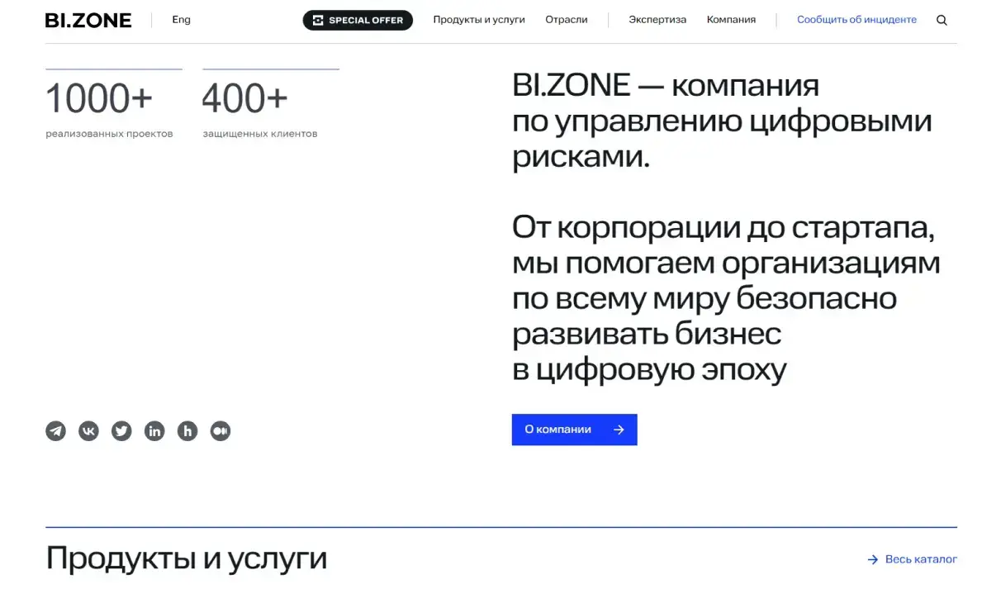Viewport: 1001px width, 608px height.
Task: Open the Telegram social icon
Action: pos(55,430)
